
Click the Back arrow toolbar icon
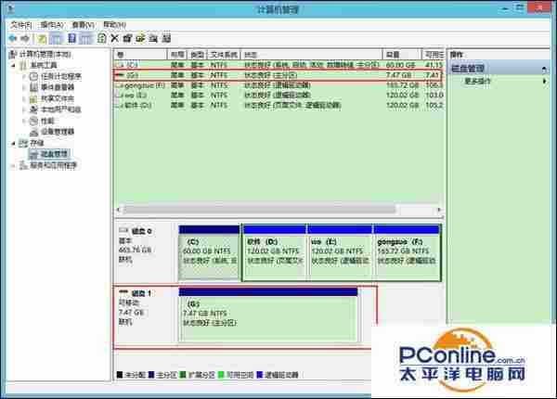[x=14, y=38]
